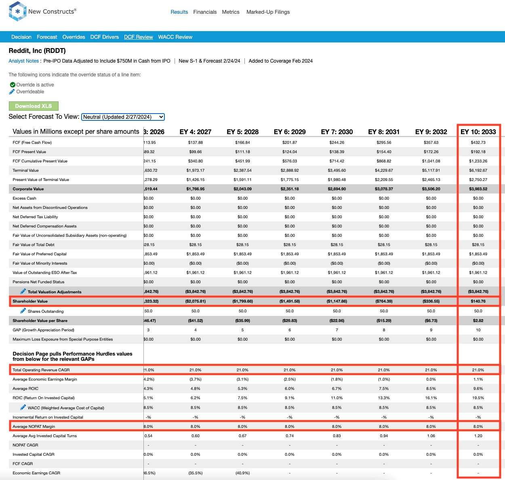Click the EY 7: 2030 column header
Viewport: 505px width, 480px height.
click(337, 132)
